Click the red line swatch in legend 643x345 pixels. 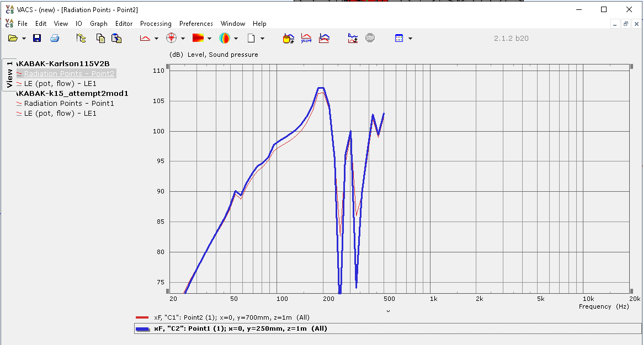142,317
